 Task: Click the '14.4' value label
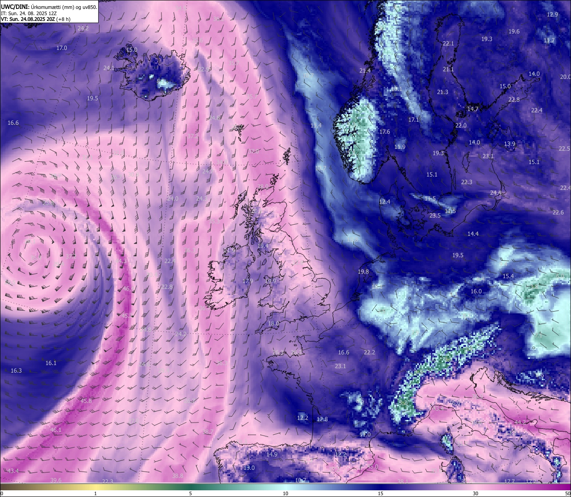pyautogui.click(x=473, y=234)
